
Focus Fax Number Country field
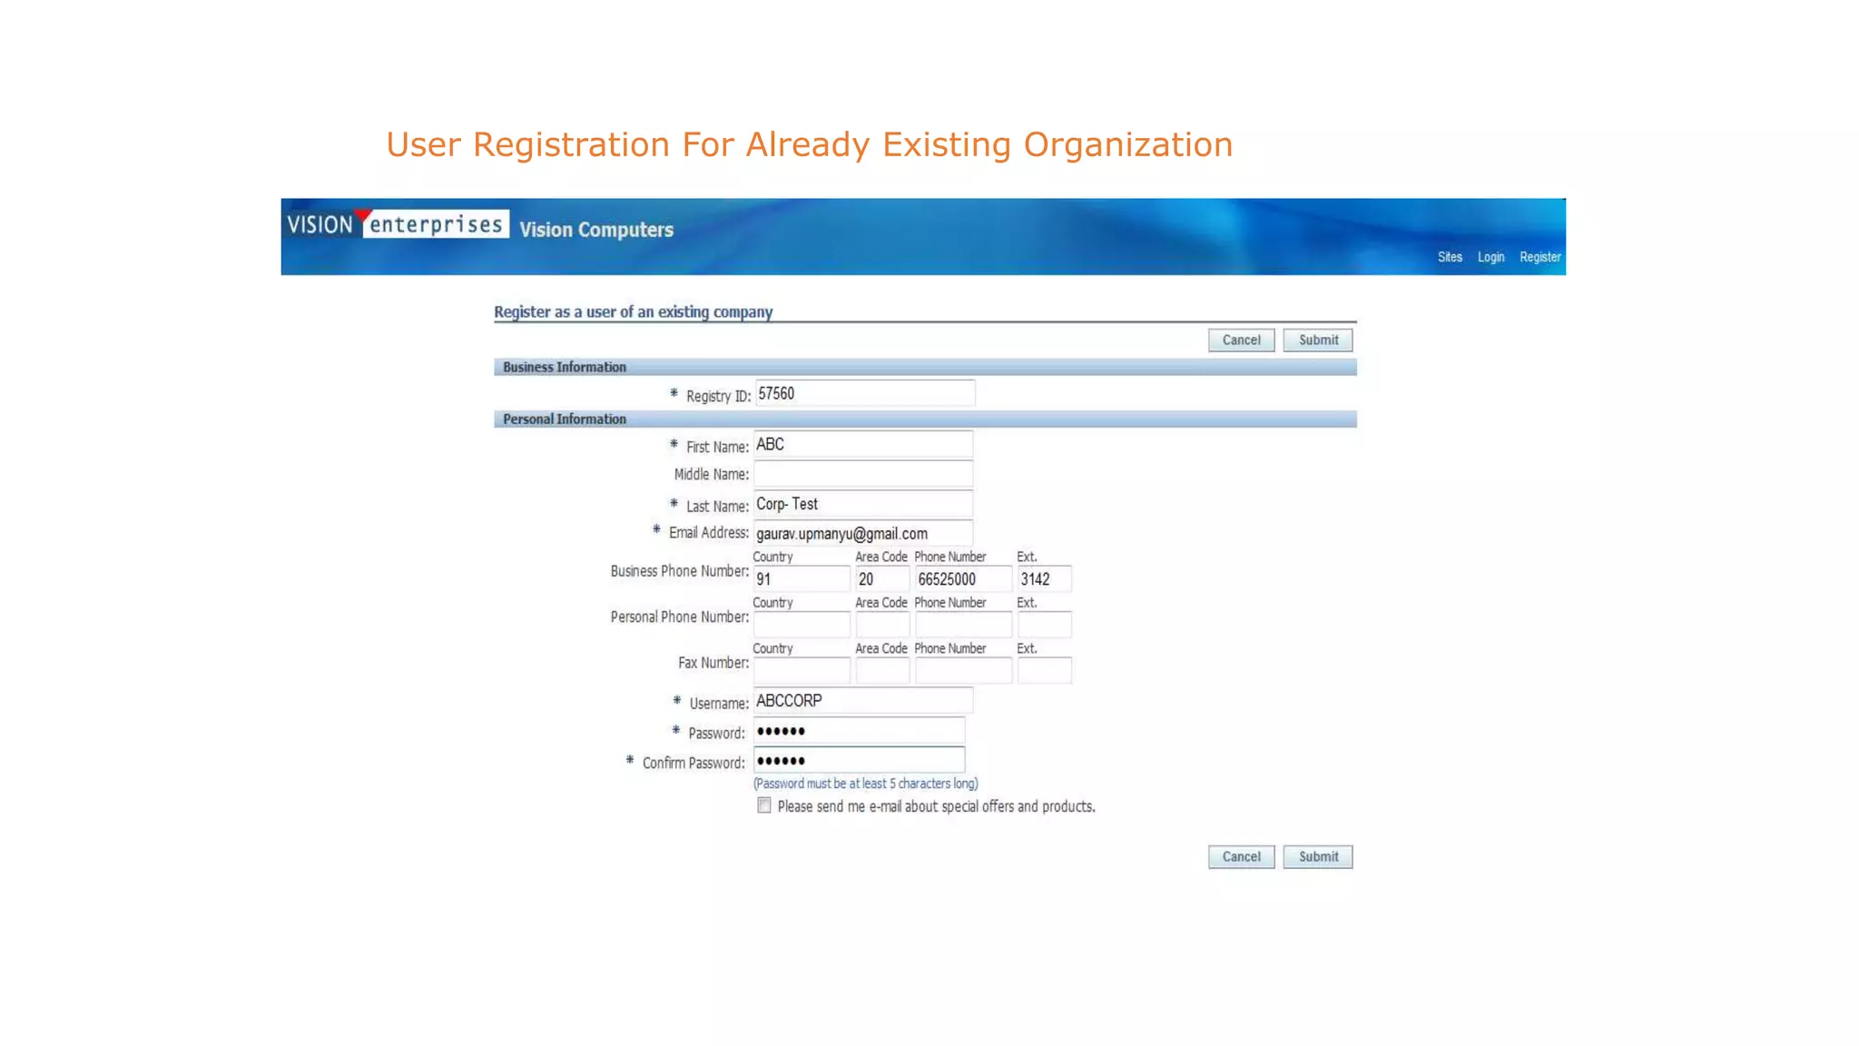coord(802,670)
